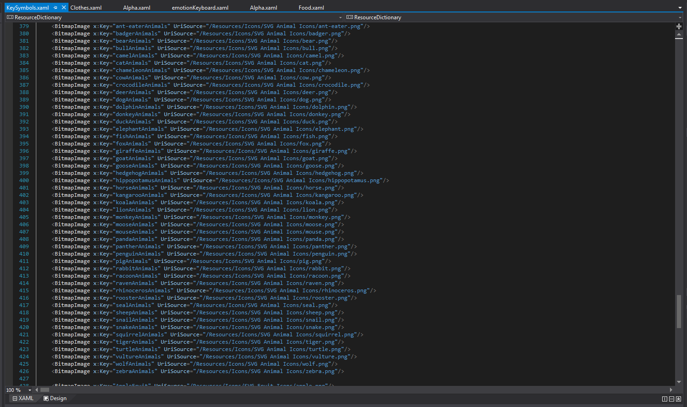The image size is (687, 407).
Task: Open the emotionKeyboard.xaml tab
Action: coord(200,8)
